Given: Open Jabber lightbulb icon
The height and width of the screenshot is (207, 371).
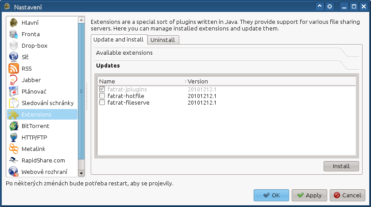Looking at the screenshot, I should tap(14, 80).
